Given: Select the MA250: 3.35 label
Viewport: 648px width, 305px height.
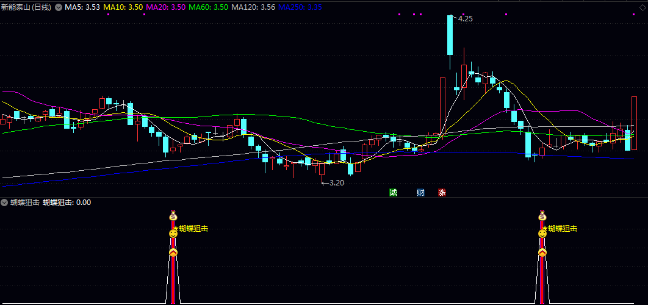Looking at the screenshot, I should (300, 7).
